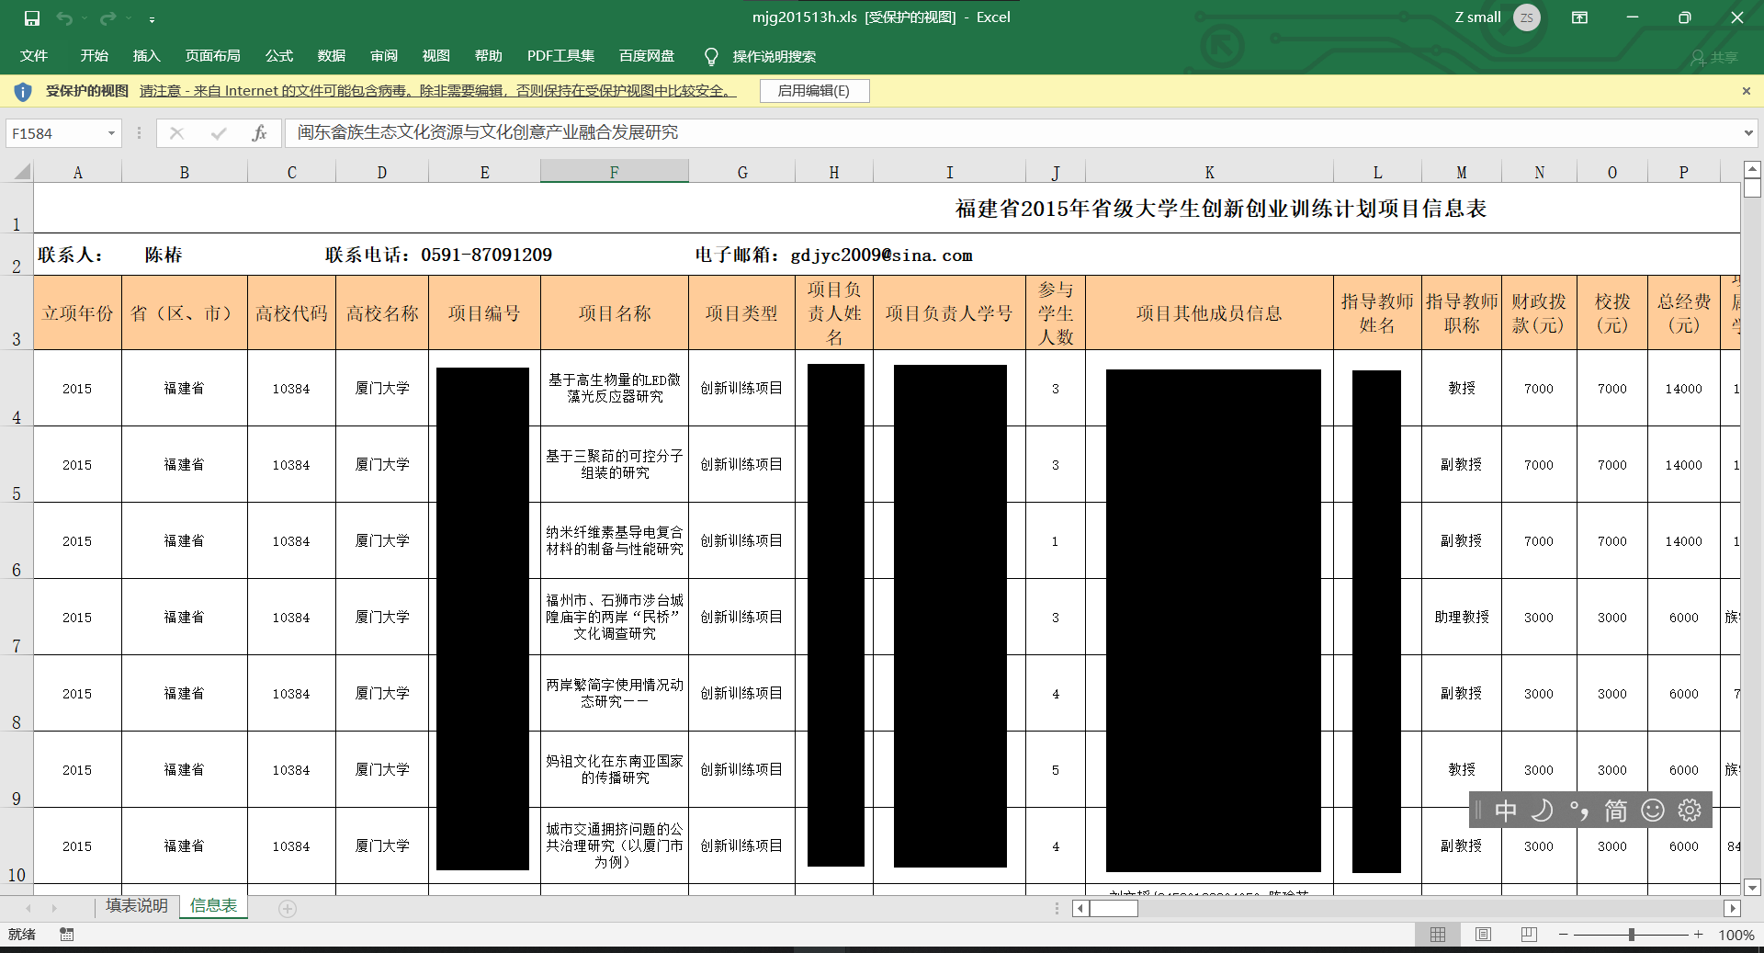This screenshot has width=1764, height=953.
Task: Click the Undo arrow icon
Action: (x=64, y=17)
